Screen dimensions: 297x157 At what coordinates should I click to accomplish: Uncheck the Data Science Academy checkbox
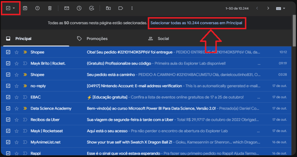(8, 108)
